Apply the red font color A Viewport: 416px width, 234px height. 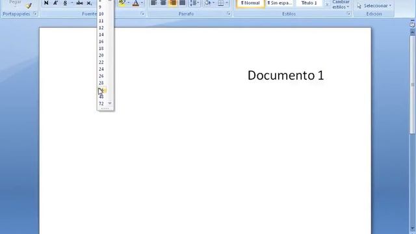tap(136, 3)
